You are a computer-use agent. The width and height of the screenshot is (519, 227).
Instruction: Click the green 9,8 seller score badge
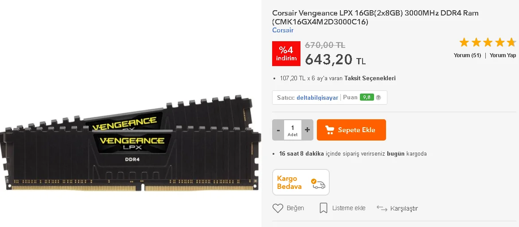(x=367, y=97)
